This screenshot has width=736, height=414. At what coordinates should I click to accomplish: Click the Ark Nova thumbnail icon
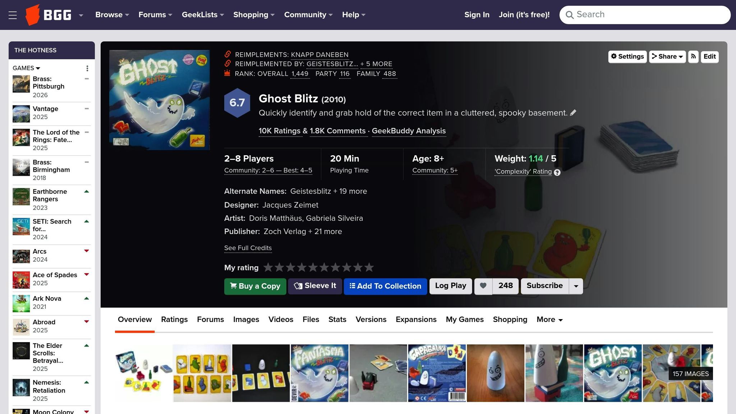(x=21, y=304)
